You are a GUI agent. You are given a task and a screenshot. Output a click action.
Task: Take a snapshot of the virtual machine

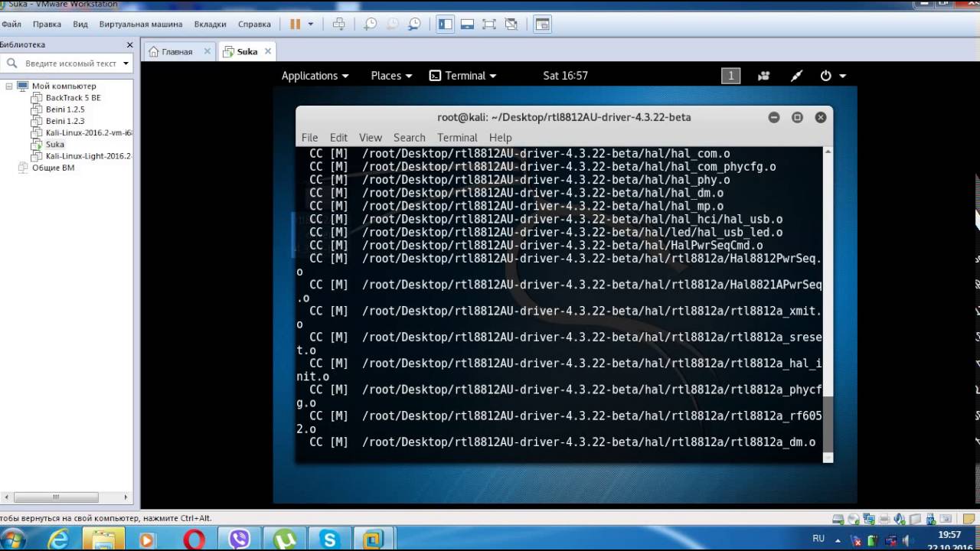point(370,24)
